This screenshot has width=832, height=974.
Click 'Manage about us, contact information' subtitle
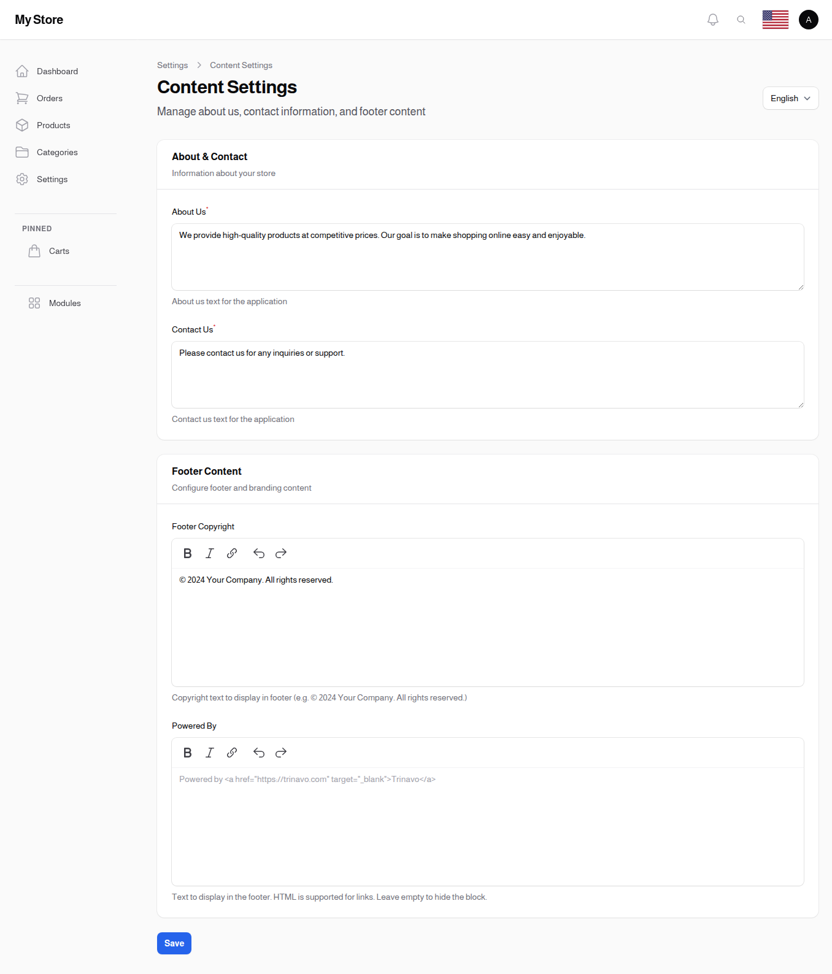(x=291, y=112)
